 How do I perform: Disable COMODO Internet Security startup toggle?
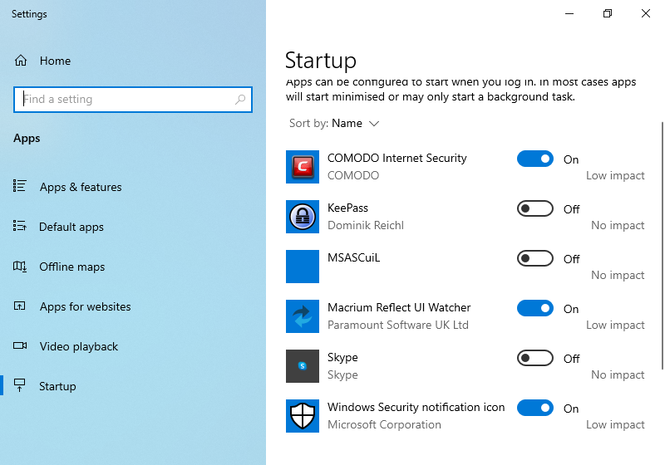(535, 159)
